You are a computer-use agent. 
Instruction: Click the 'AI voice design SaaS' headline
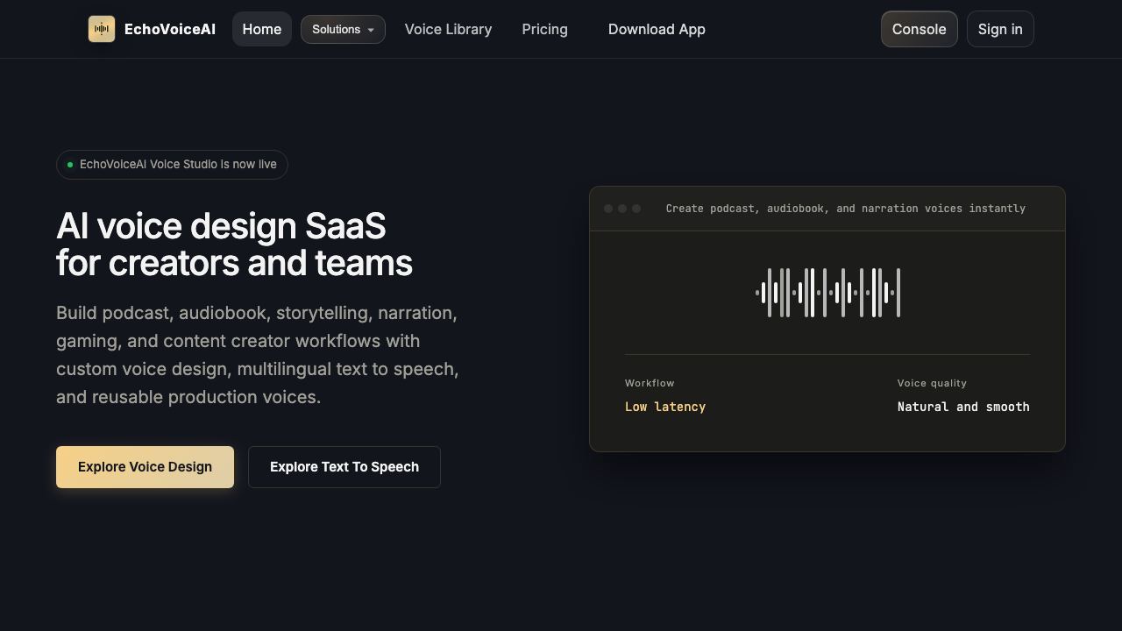click(x=221, y=226)
